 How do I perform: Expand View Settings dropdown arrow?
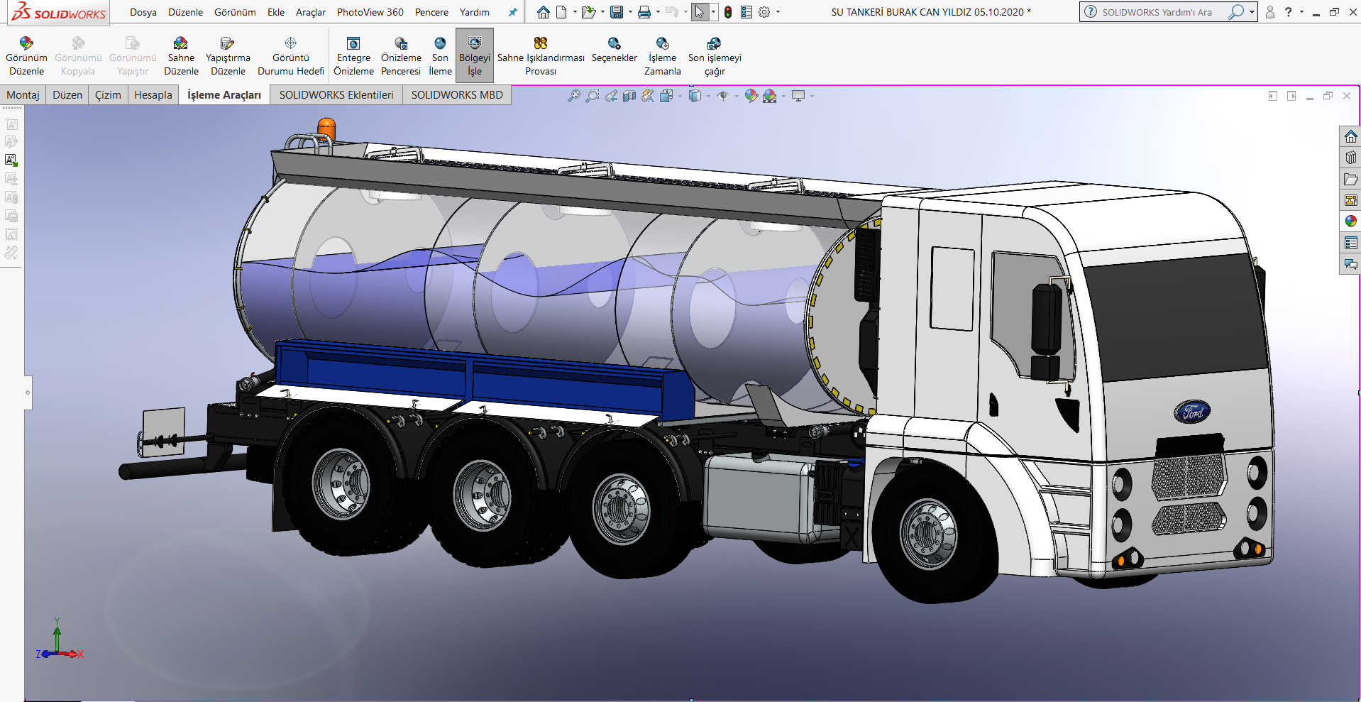[812, 96]
